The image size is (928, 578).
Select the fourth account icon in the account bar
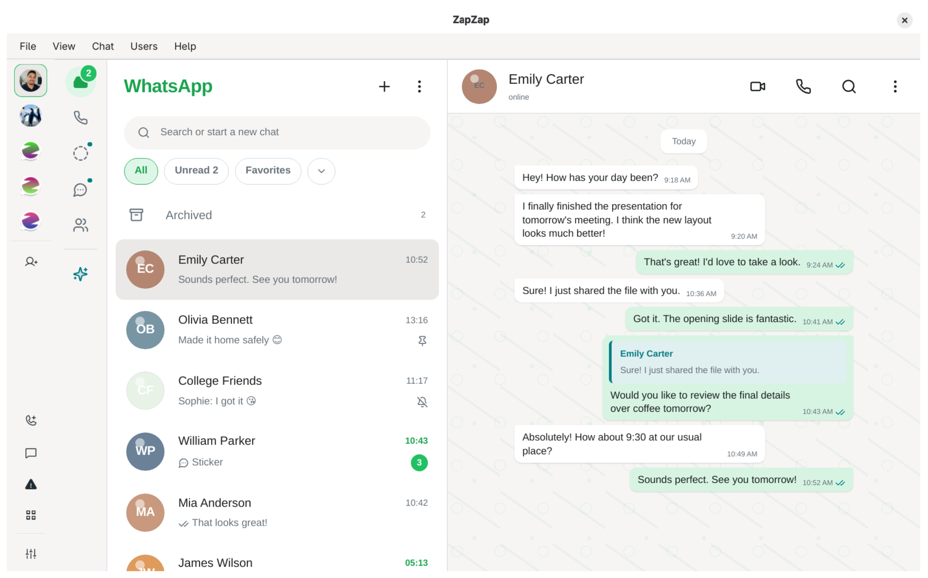pos(31,186)
